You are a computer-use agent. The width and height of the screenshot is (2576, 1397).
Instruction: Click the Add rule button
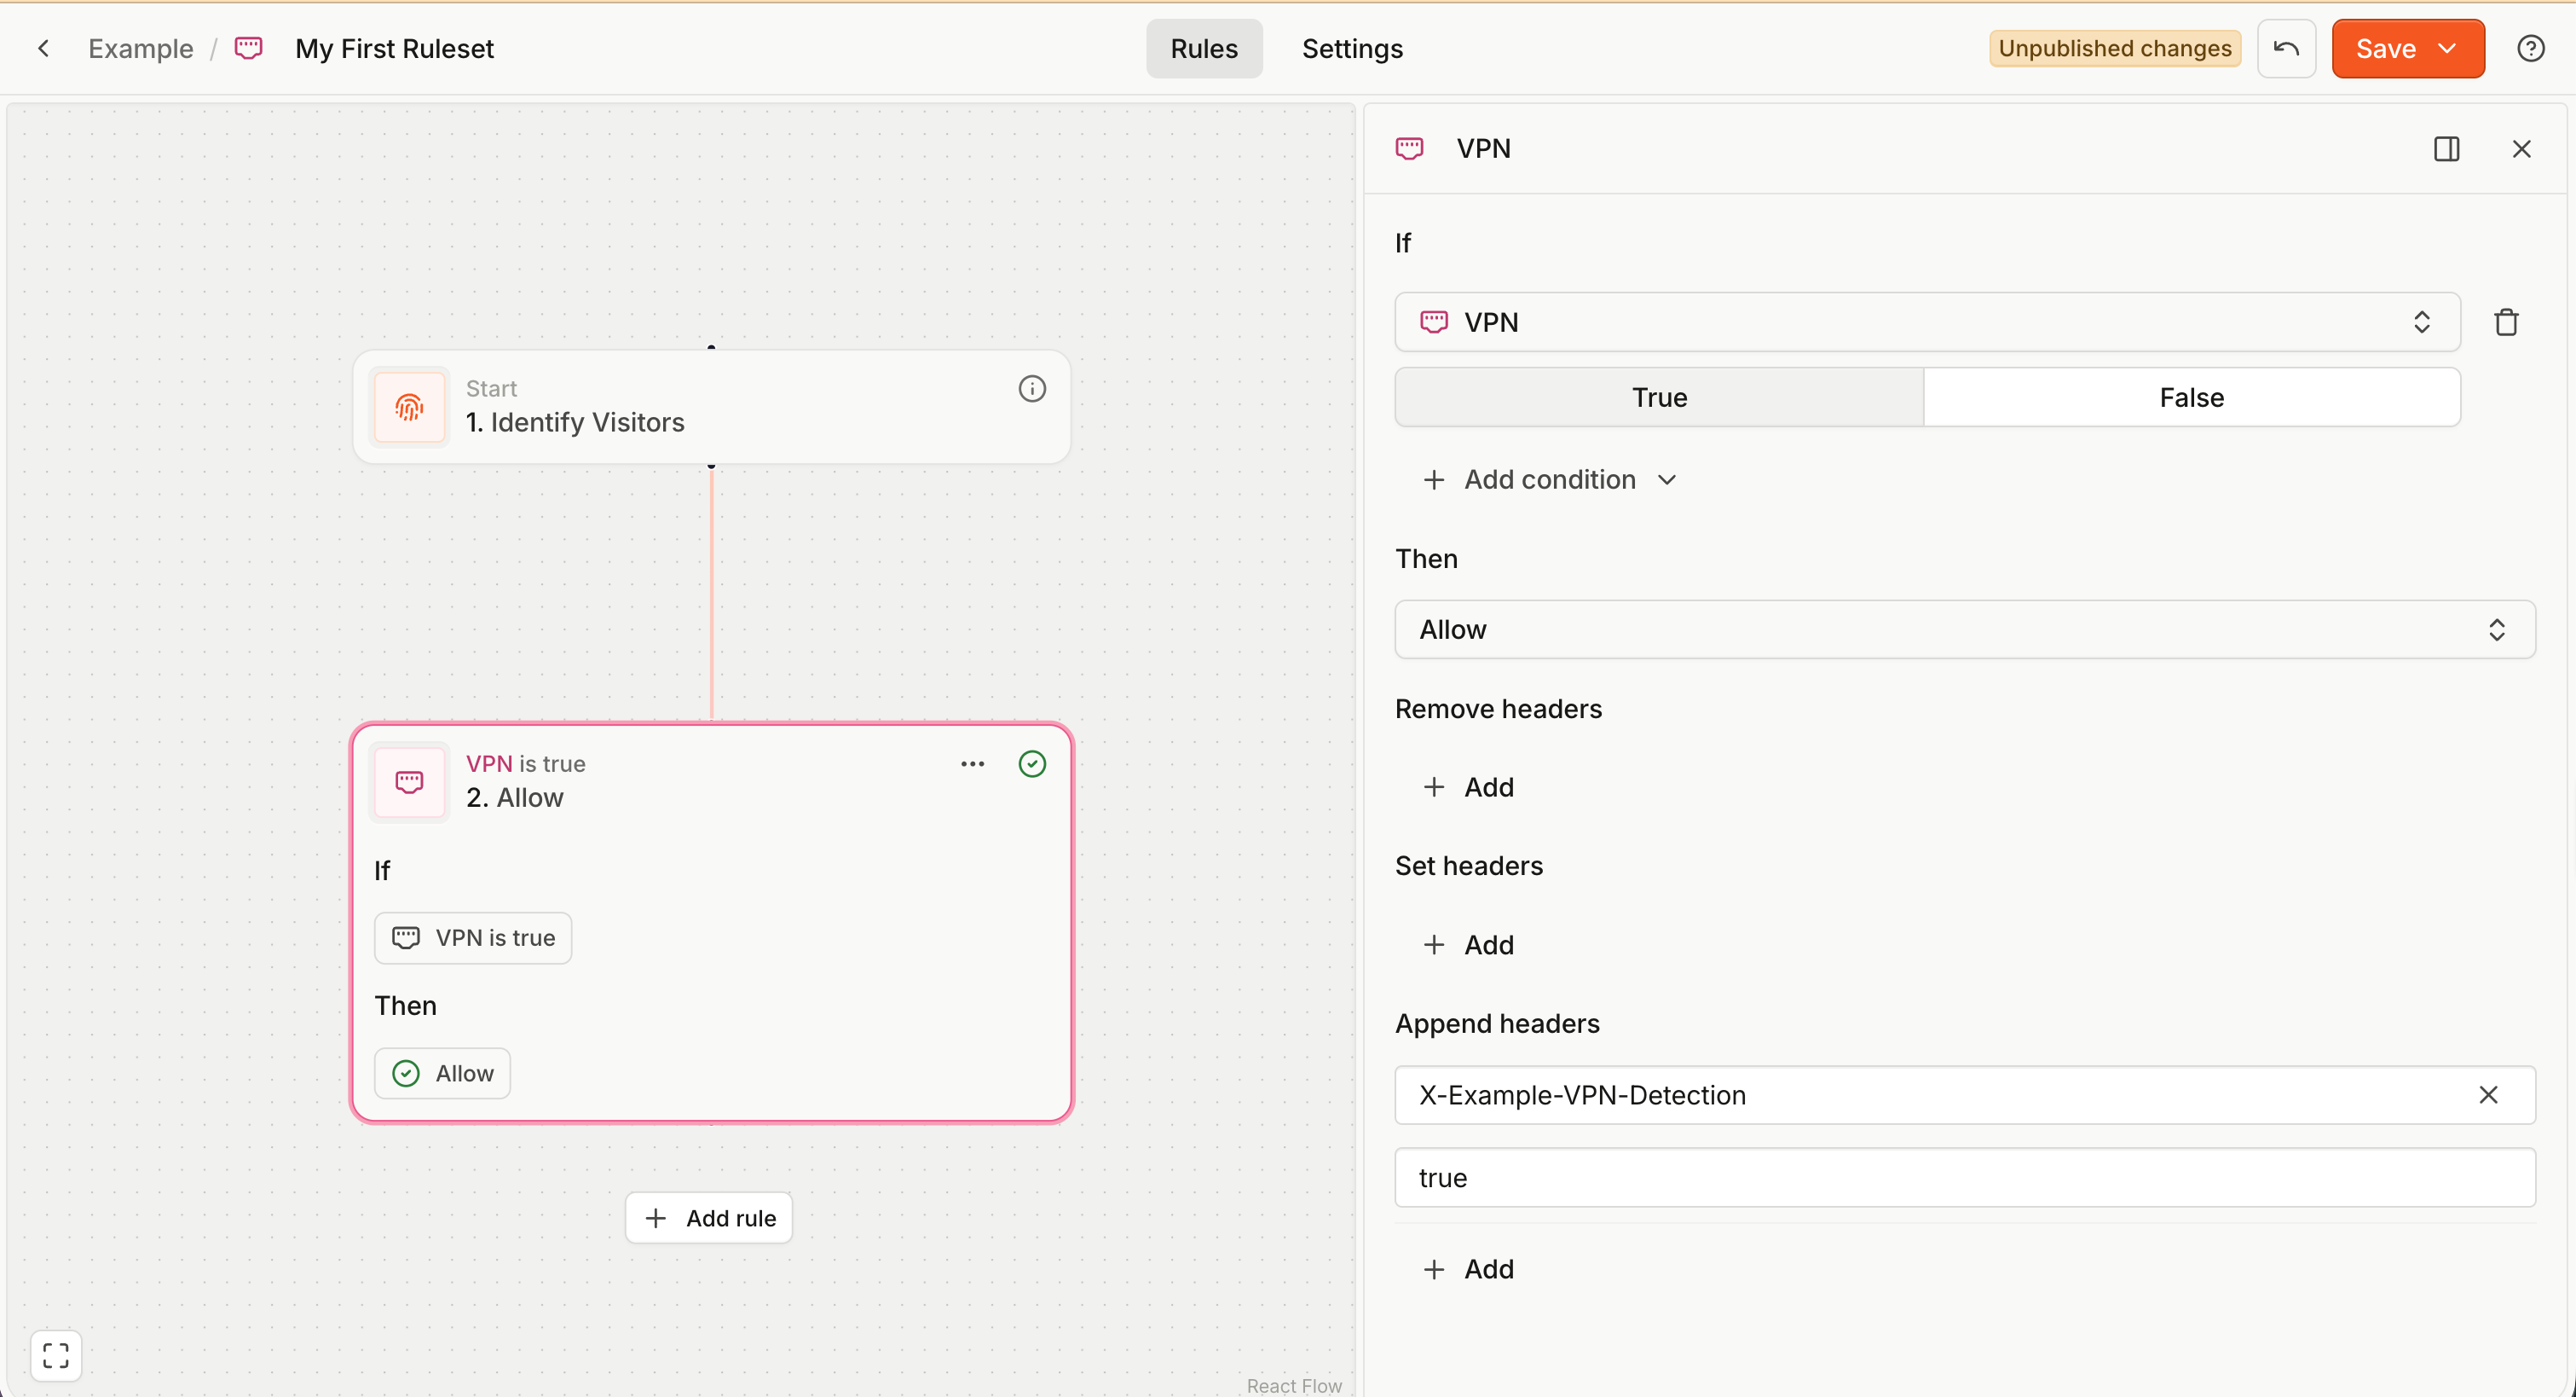pyautogui.click(x=709, y=1218)
